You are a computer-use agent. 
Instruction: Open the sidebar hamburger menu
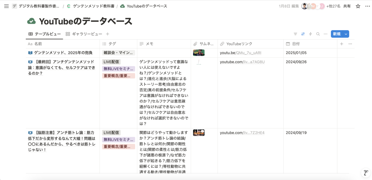click(x=6, y=6)
